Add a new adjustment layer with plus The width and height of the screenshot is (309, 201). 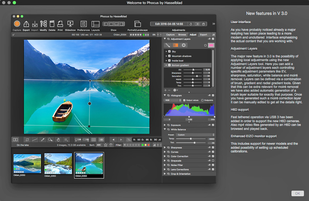tap(165, 90)
